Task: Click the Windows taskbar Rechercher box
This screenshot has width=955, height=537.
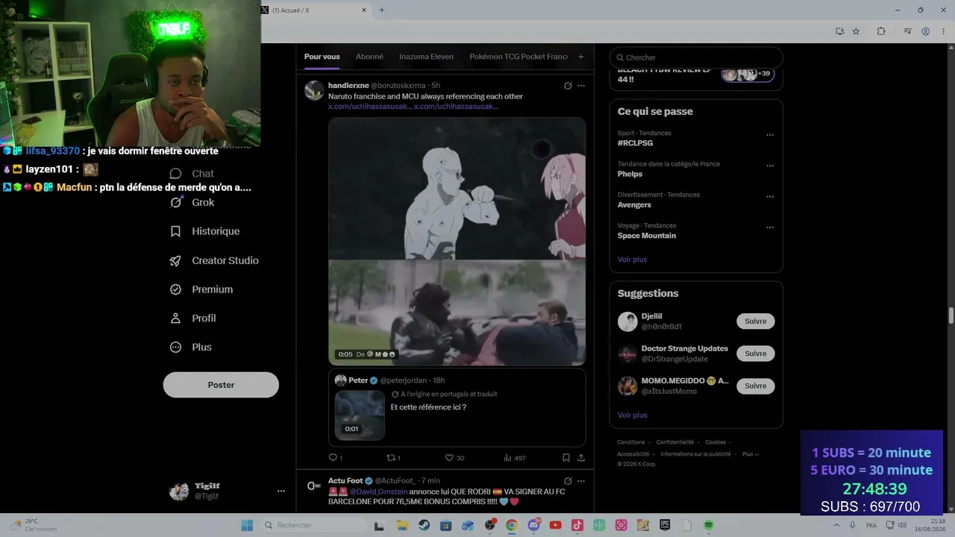Action: pyautogui.click(x=313, y=525)
